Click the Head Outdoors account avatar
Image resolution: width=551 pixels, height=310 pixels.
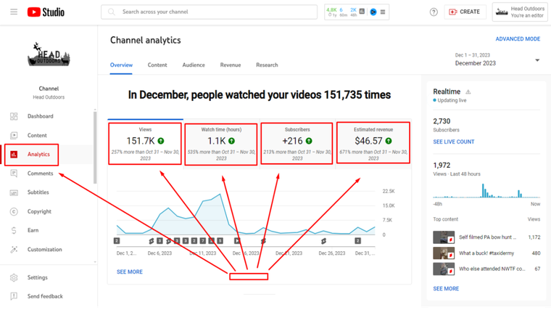[502, 12]
